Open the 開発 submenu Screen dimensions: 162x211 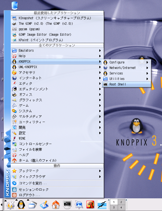click(57, 127)
